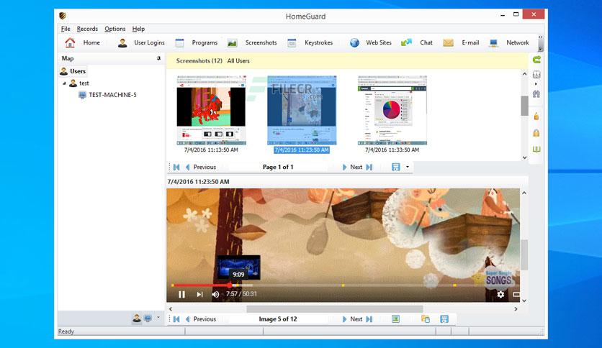Open the User Logins report

141,42
